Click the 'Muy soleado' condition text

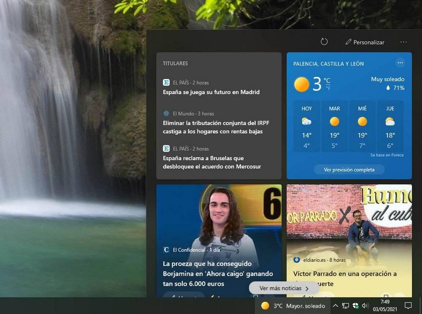387,79
